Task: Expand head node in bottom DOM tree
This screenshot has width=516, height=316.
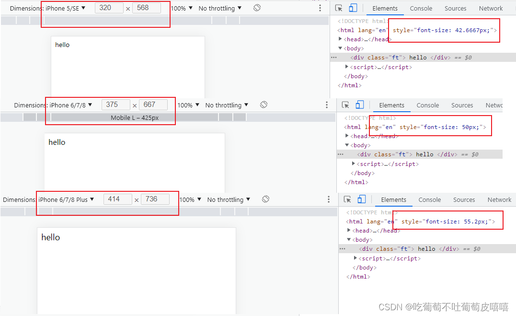Action: coord(349,230)
